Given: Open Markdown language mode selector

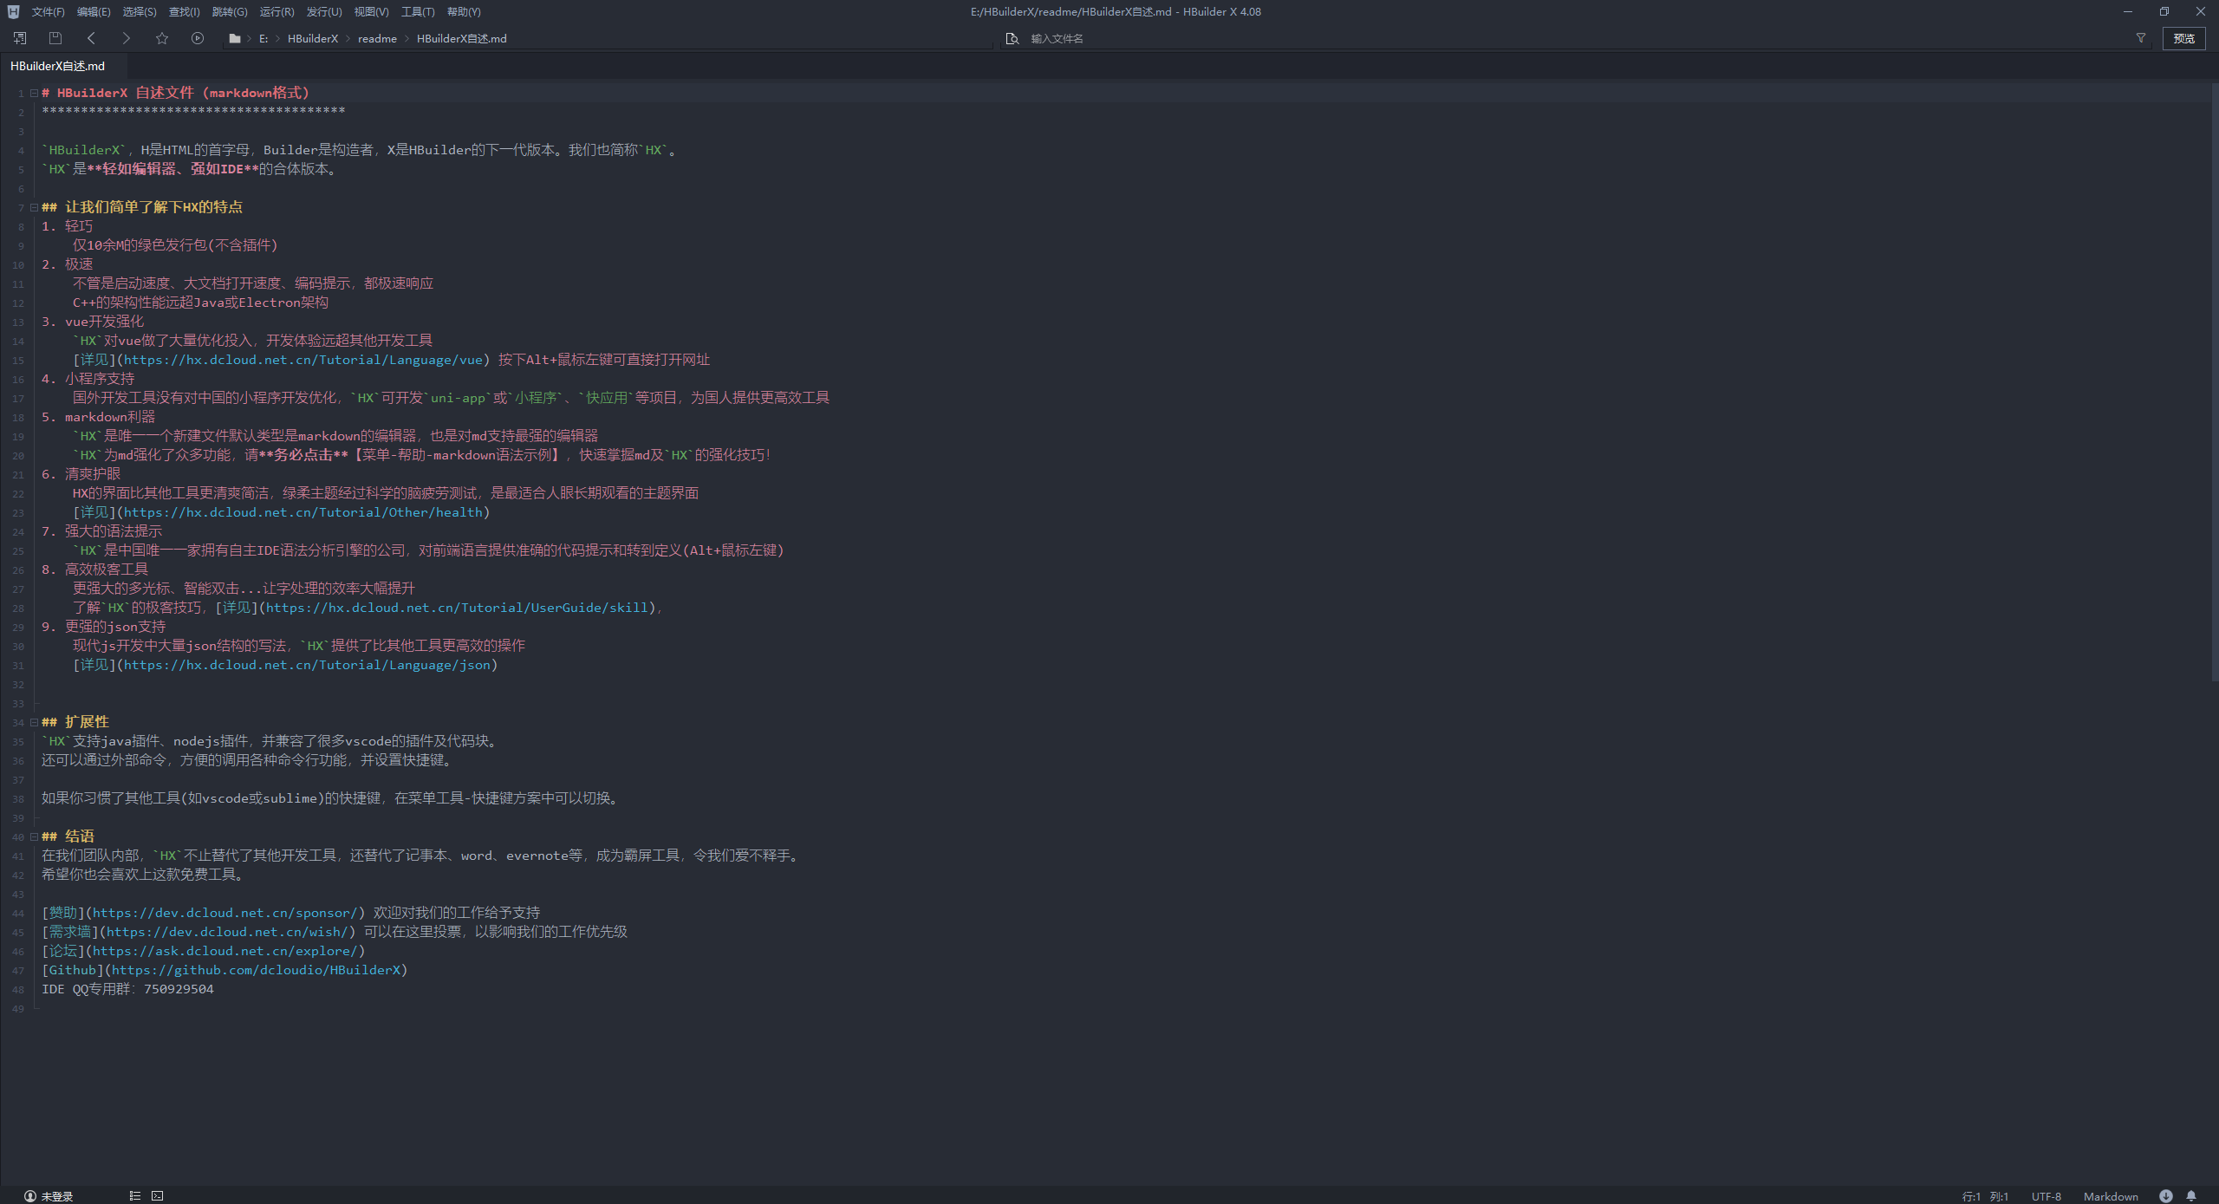Looking at the screenshot, I should pos(2110,1196).
